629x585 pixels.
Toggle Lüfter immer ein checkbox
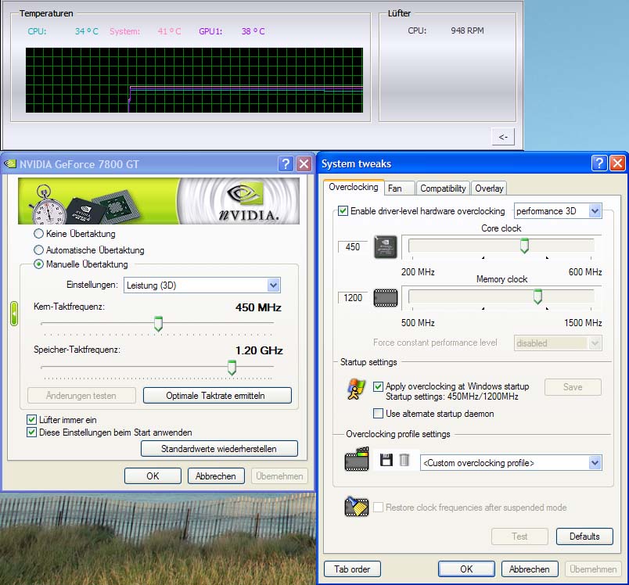[x=32, y=420]
